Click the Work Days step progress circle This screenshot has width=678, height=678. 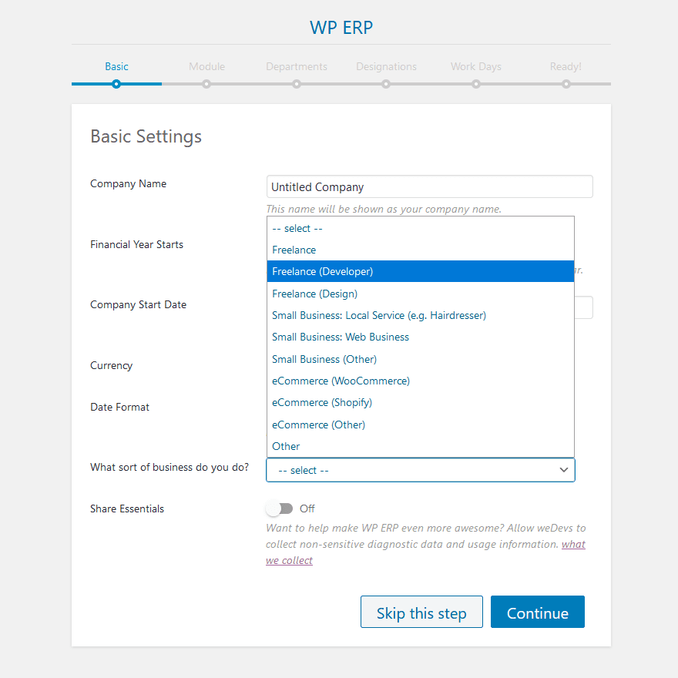[x=475, y=83]
